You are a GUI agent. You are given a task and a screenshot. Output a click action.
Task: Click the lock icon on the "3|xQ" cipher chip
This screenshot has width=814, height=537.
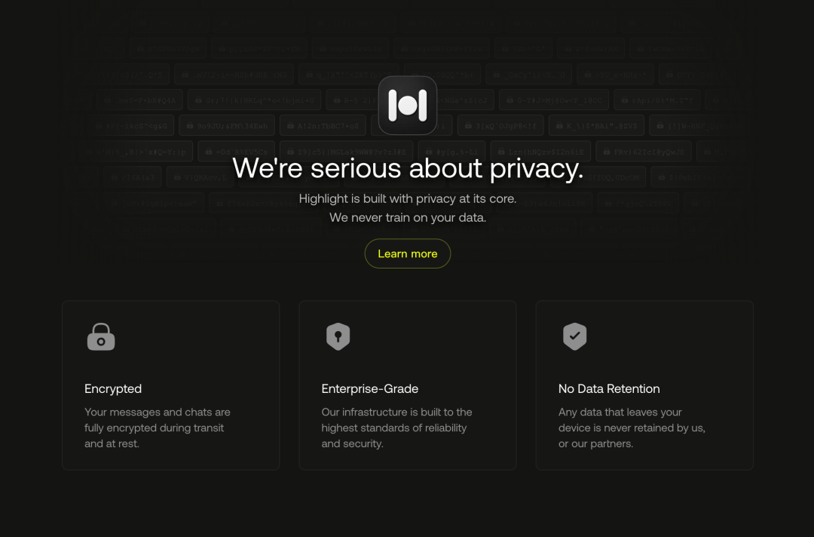point(468,125)
